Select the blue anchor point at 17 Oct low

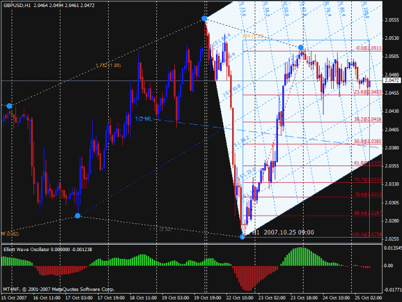[x=77, y=216]
